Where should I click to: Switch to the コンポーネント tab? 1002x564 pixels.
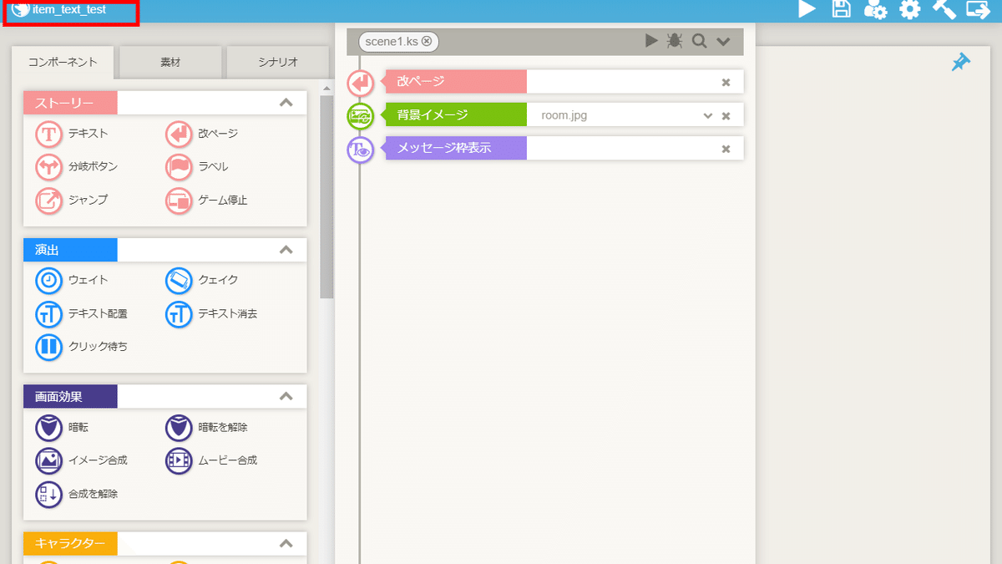click(63, 62)
